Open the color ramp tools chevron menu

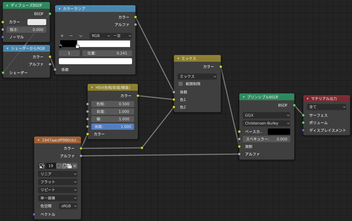(x=81, y=36)
